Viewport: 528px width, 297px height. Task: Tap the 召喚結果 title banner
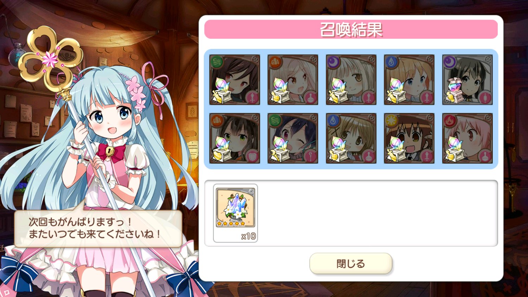(351, 29)
